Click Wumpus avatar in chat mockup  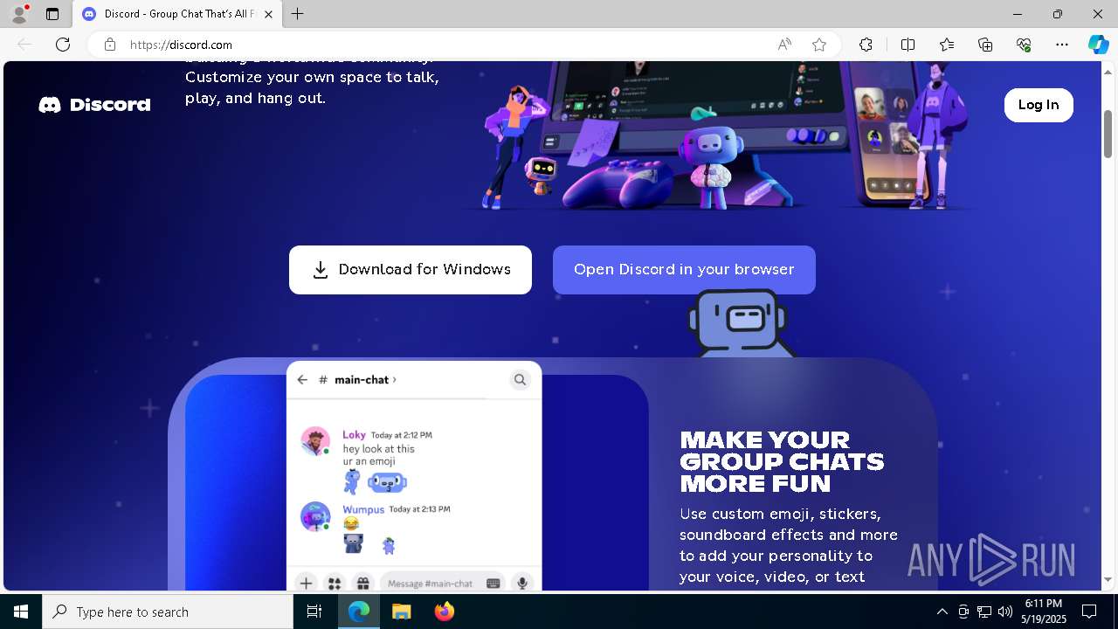click(315, 515)
